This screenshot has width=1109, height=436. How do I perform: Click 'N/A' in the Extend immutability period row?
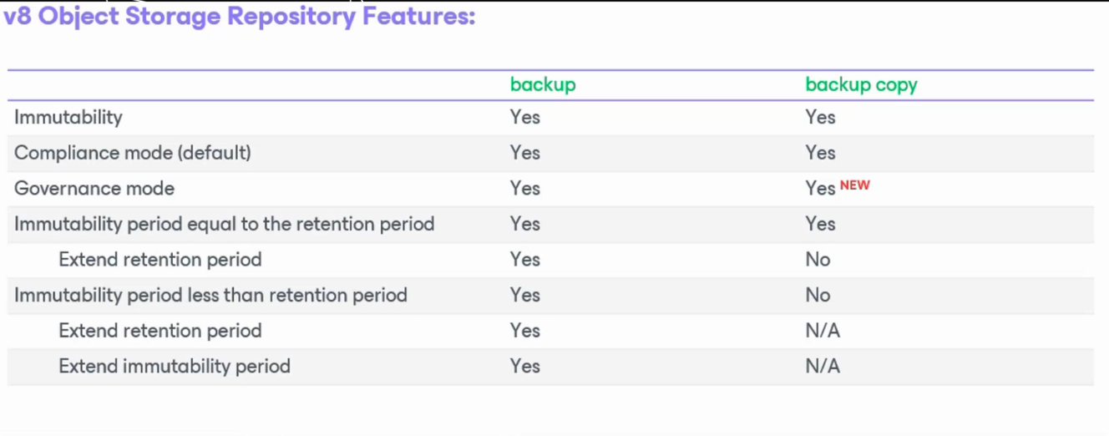[x=823, y=366]
